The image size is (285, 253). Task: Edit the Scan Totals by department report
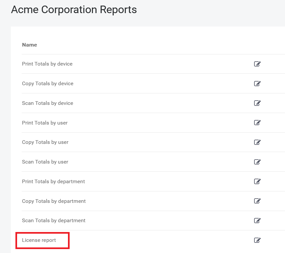[x=257, y=221]
